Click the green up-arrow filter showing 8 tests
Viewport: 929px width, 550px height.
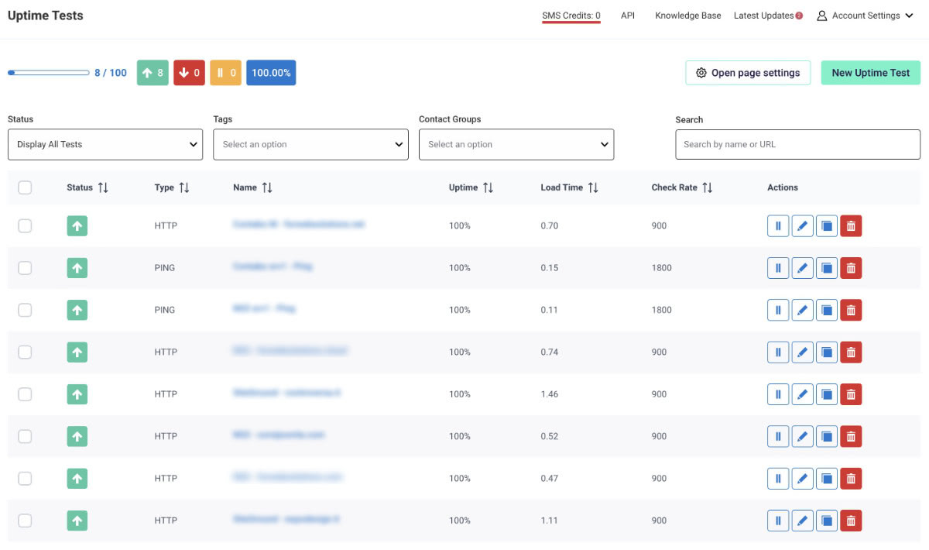point(153,72)
